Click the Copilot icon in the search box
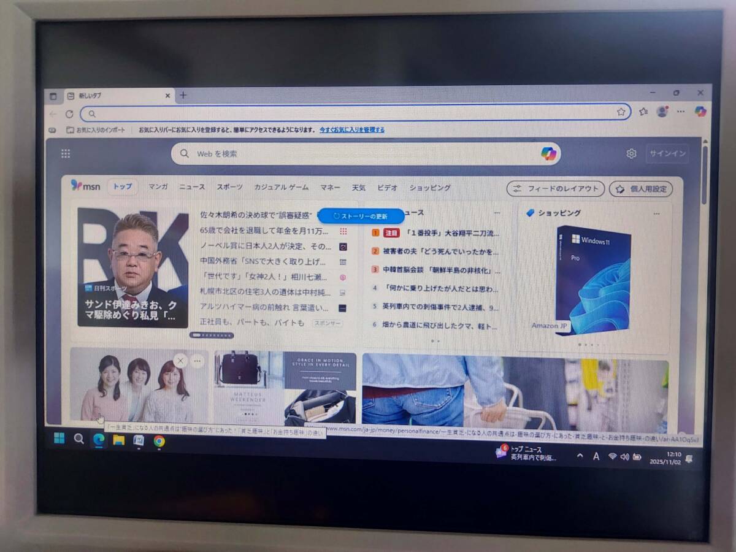This screenshot has height=552, width=736. click(548, 153)
